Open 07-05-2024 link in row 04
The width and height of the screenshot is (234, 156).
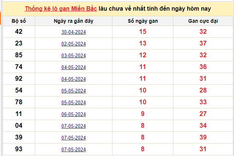(x=73, y=126)
